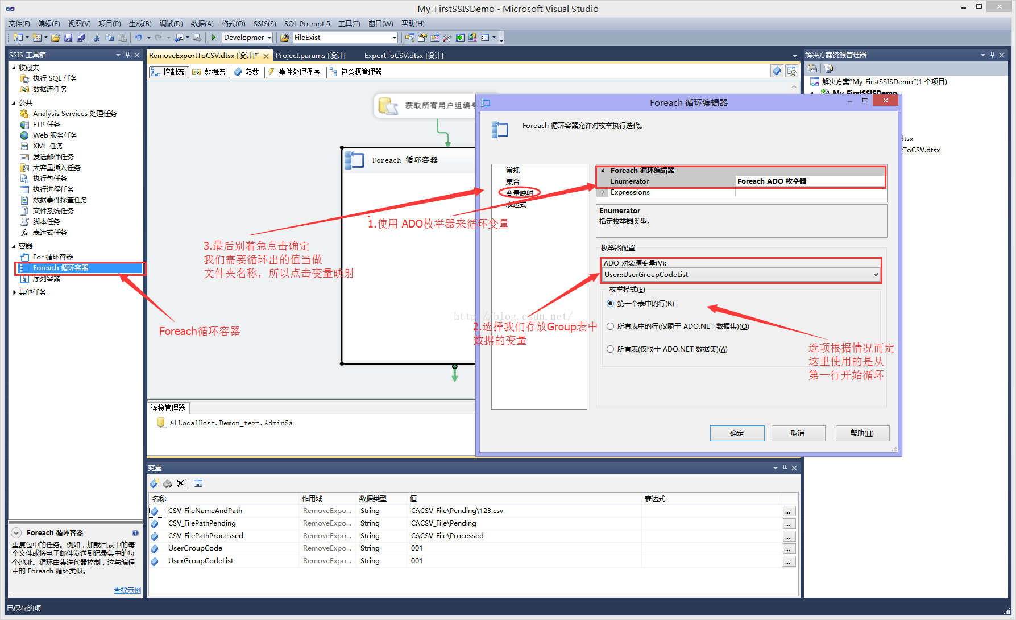Click the Save icon in the main toolbar
1016x620 pixels.
tap(68, 38)
